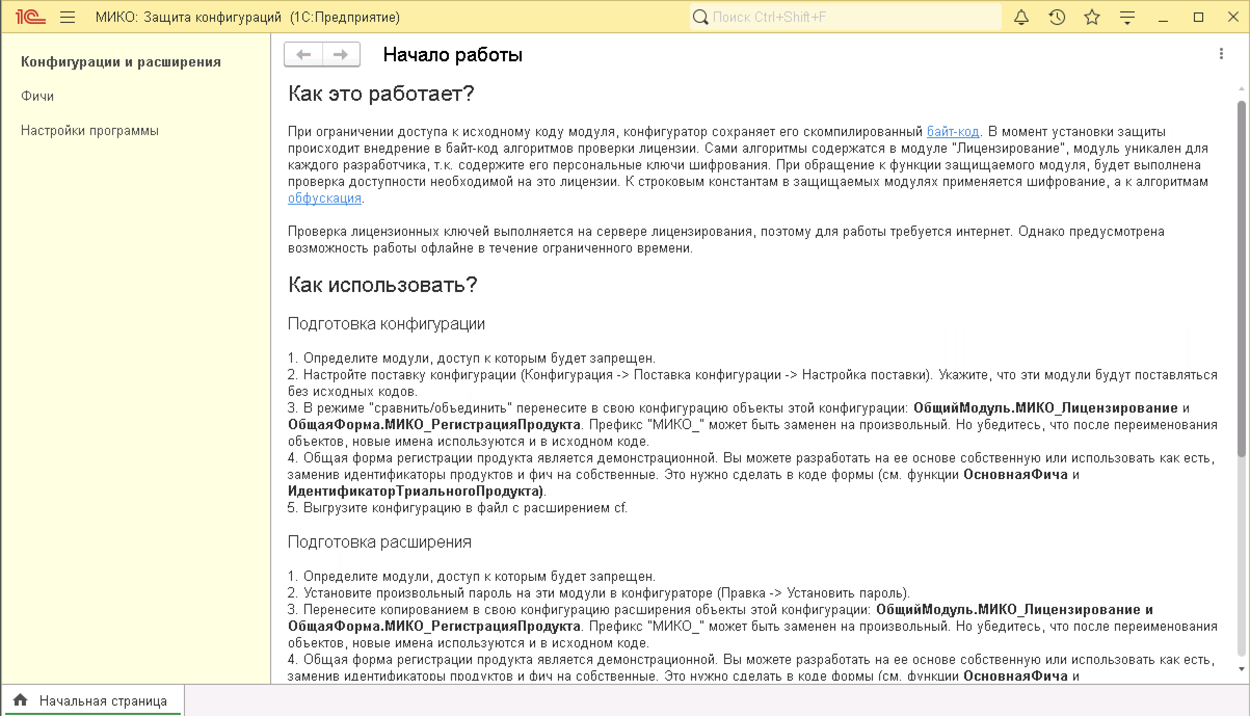Open notifications bell
Image resolution: width=1250 pixels, height=716 pixels.
[1021, 17]
